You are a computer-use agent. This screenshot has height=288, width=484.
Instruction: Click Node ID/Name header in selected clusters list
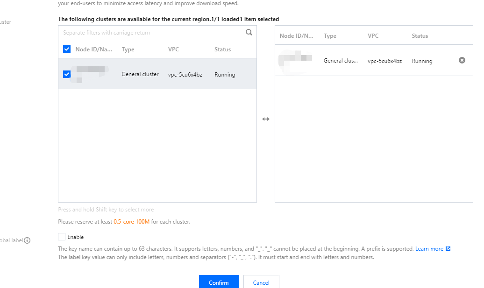[296, 36]
